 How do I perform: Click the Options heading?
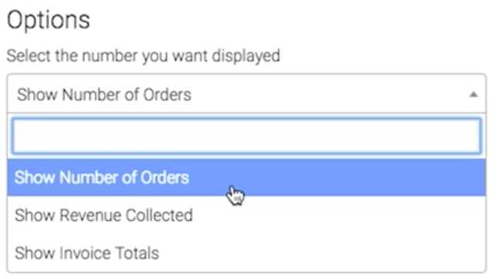click(49, 20)
